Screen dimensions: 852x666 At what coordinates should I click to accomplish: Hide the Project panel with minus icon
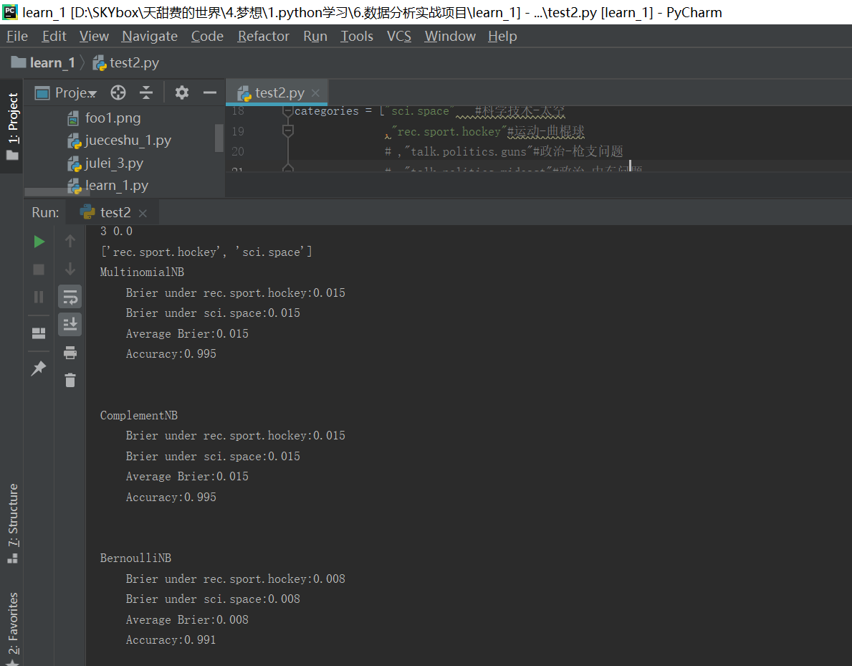point(210,93)
